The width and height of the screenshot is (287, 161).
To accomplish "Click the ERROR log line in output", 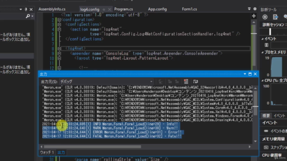I will tap(112, 132).
